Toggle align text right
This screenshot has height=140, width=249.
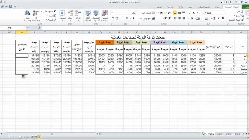point(184,18)
